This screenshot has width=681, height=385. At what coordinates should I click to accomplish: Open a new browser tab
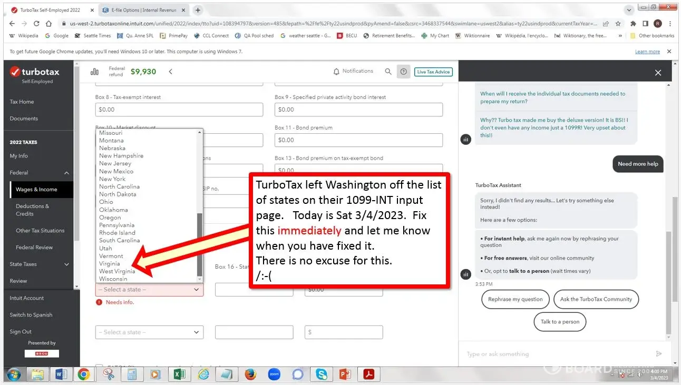pos(198,10)
